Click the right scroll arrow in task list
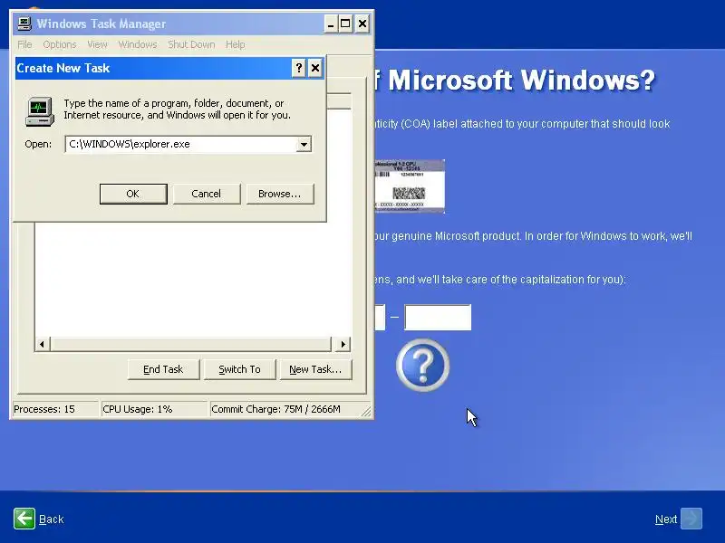725x543 pixels. pyautogui.click(x=343, y=344)
